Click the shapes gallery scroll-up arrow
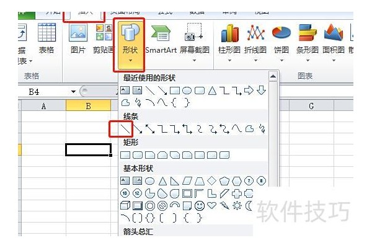Screen dimensions: 372x248 273,76
